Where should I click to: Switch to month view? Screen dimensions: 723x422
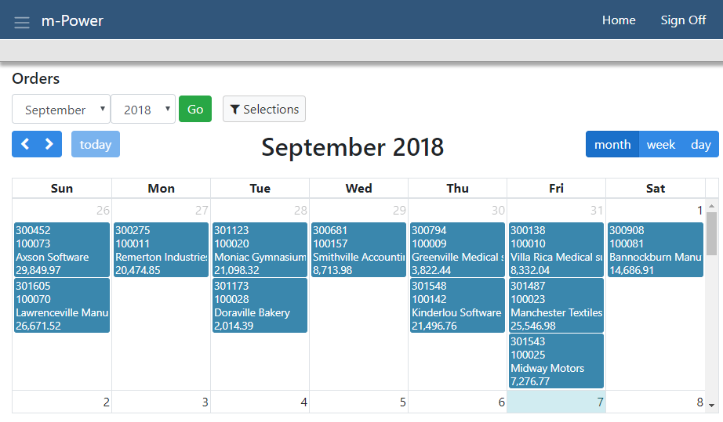click(612, 144)
